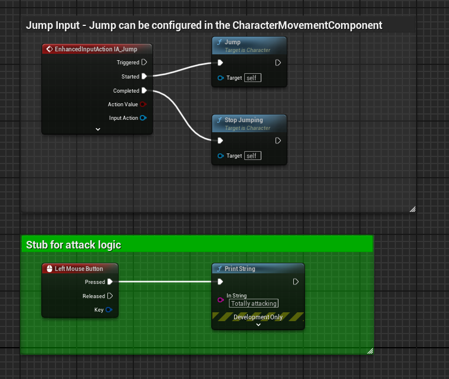Image resolution: width=449 pixels, height=379 pixels.
Task: Click the blue Input Action output pin
Action: tap(143, 117)
